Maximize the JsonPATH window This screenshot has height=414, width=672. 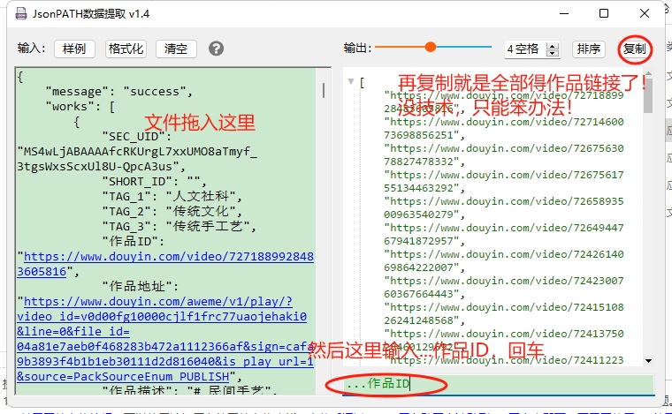[604, 13]
